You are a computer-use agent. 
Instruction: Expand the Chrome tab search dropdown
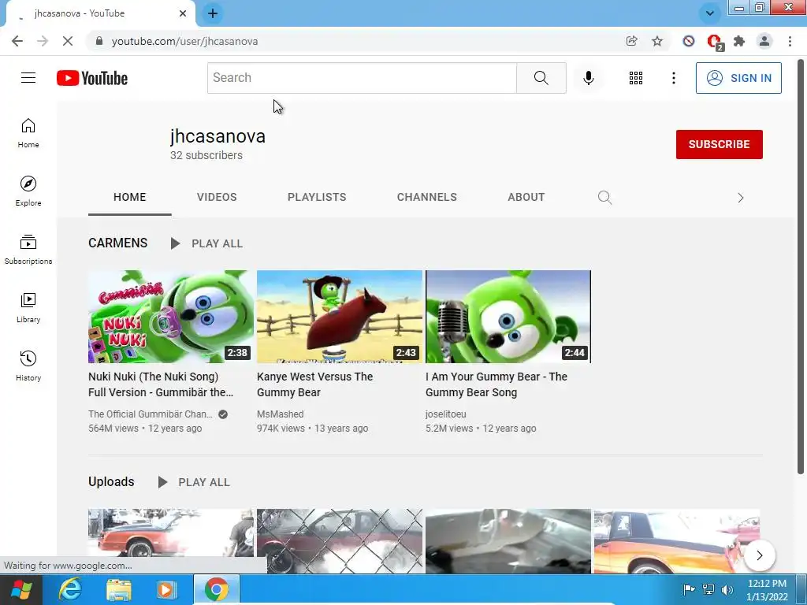710,13
